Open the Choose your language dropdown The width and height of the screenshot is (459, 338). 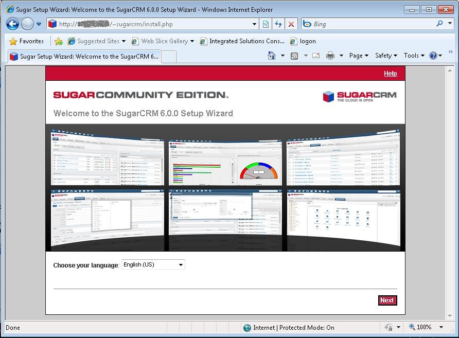coord(153,264)
